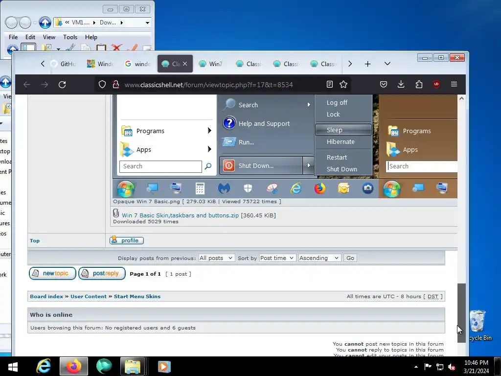Switch to the GitHub tab

tap(64, 64)
